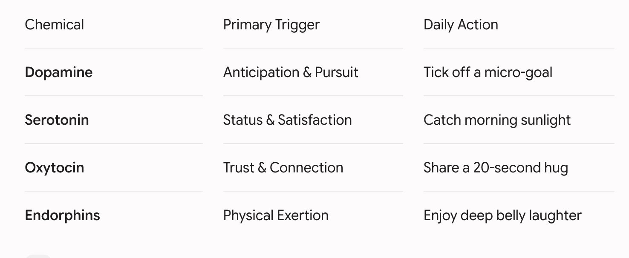Viewport: 629px width, 258px height.
Task: Click the Catch morning sunlight cell
Action: [x=497, y=120]
